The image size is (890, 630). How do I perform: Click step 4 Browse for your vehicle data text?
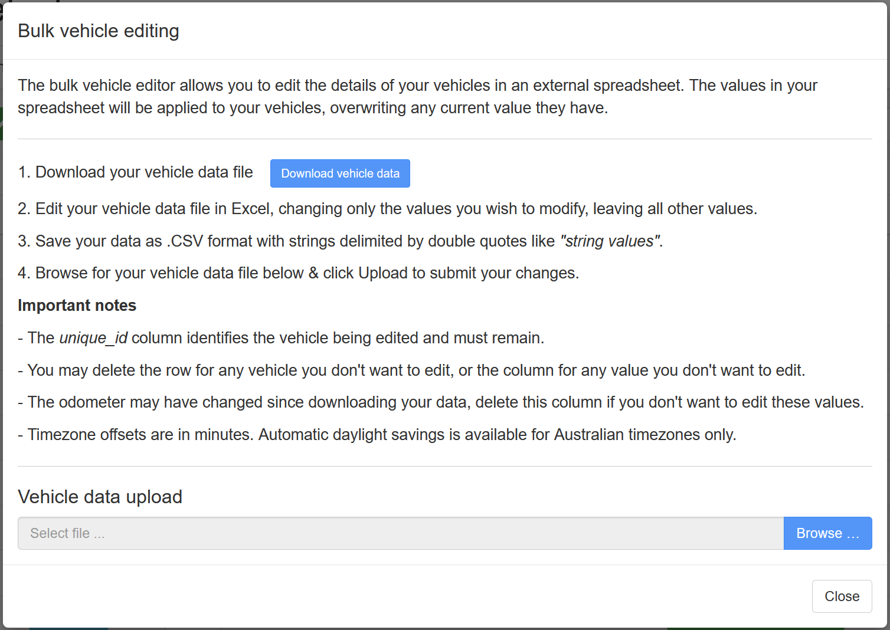pos(298,273)
